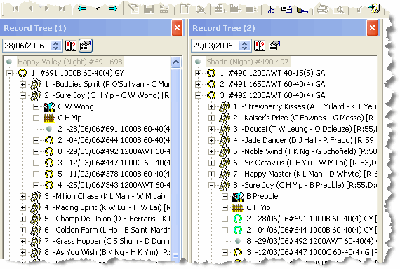The width and height of the screenshot is (400, 269).
Task: Click the 1-2 sort icon in Record Tree (2)
Action: (x=260, y=46)
